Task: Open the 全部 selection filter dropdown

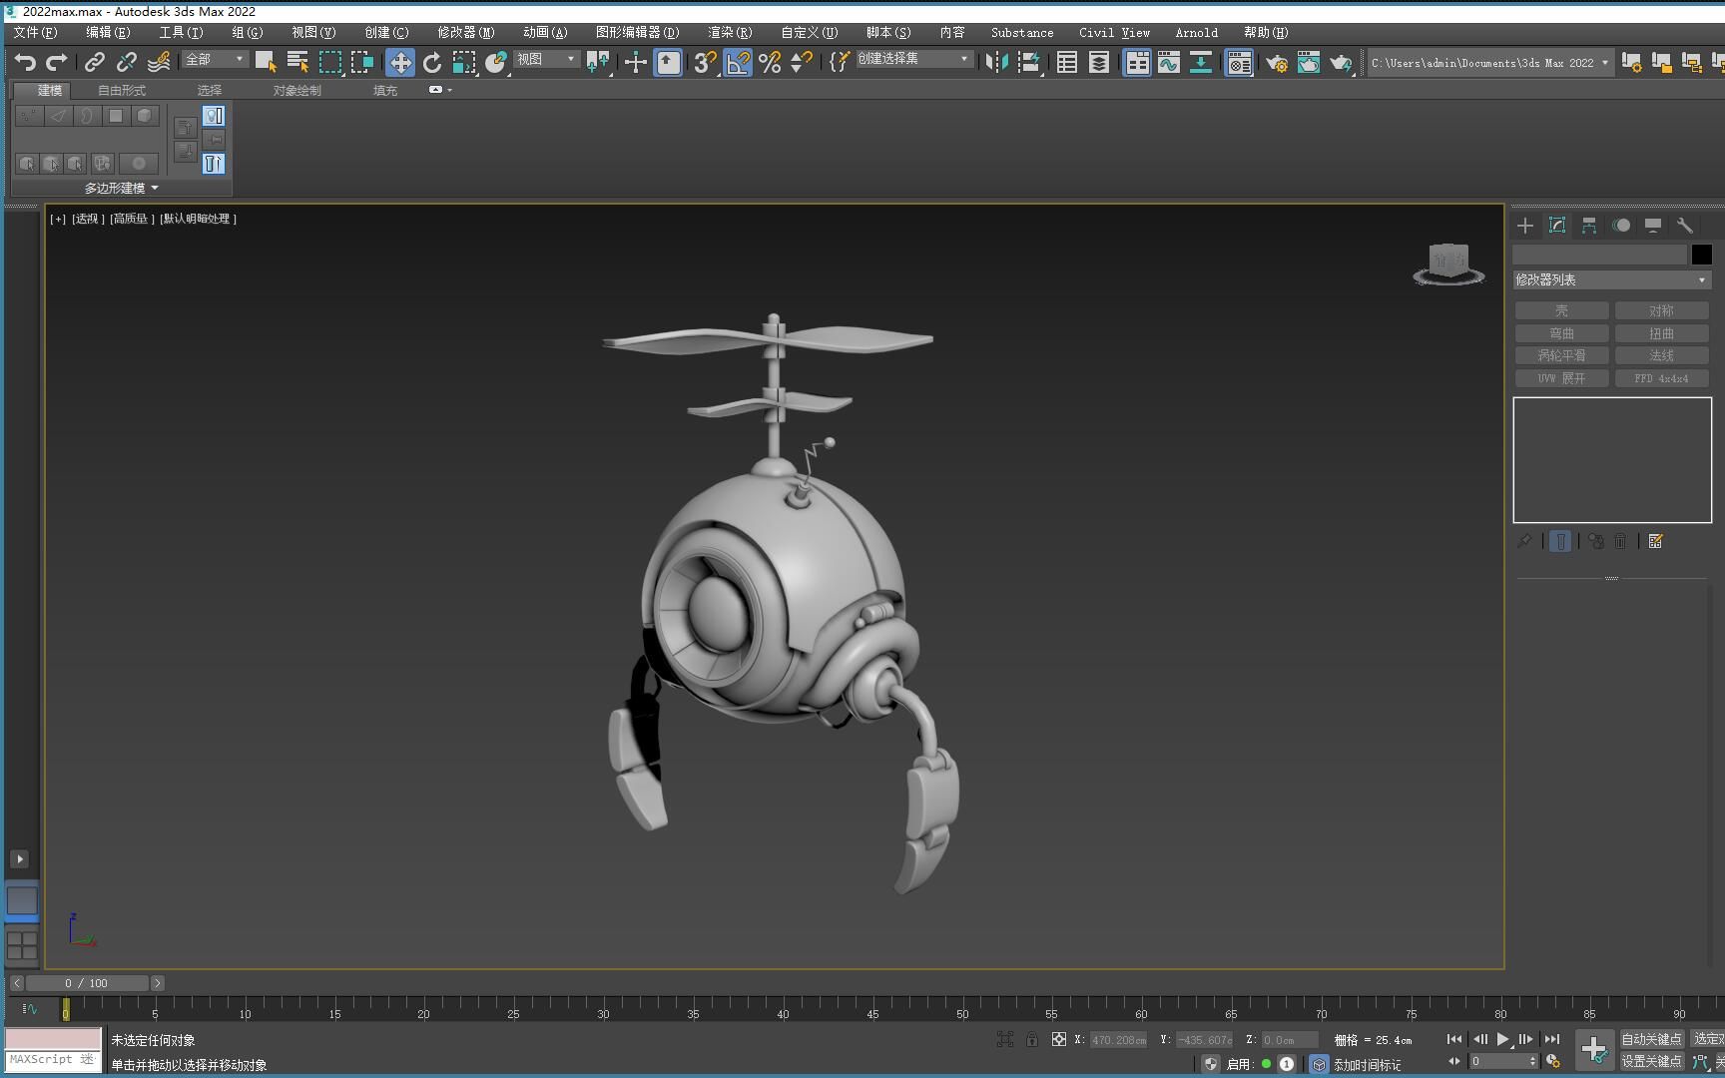Action: pyautogui.click(x=214, y=60)
